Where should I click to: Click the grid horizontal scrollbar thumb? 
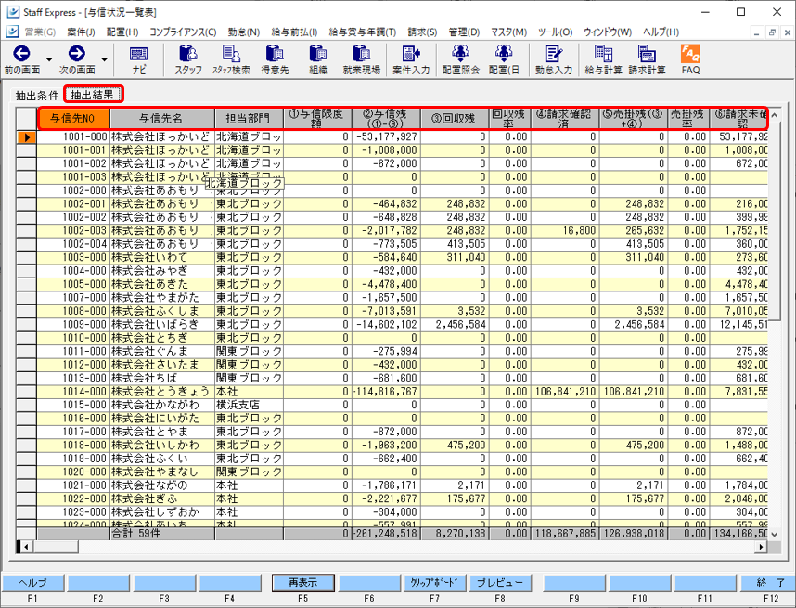[x=56, y=547]
